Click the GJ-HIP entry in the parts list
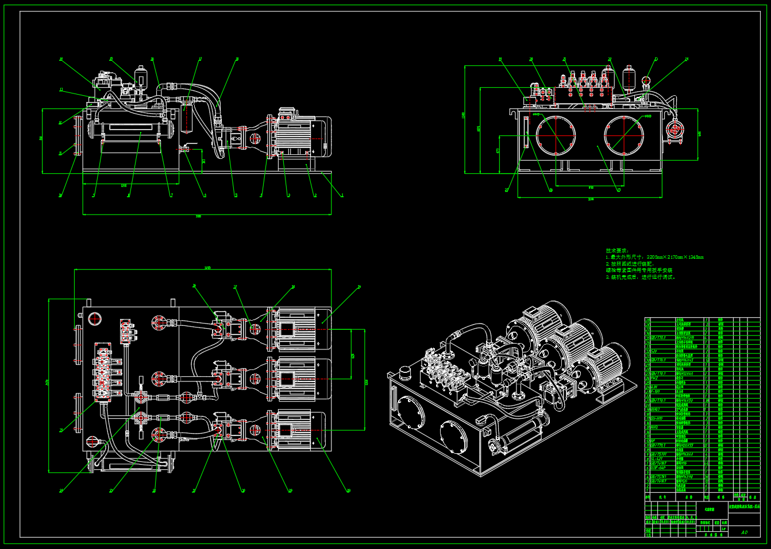 click(x=657, y=418)
